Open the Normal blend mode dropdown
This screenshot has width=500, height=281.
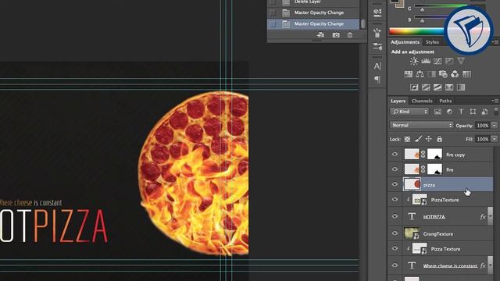coord(421,125)
